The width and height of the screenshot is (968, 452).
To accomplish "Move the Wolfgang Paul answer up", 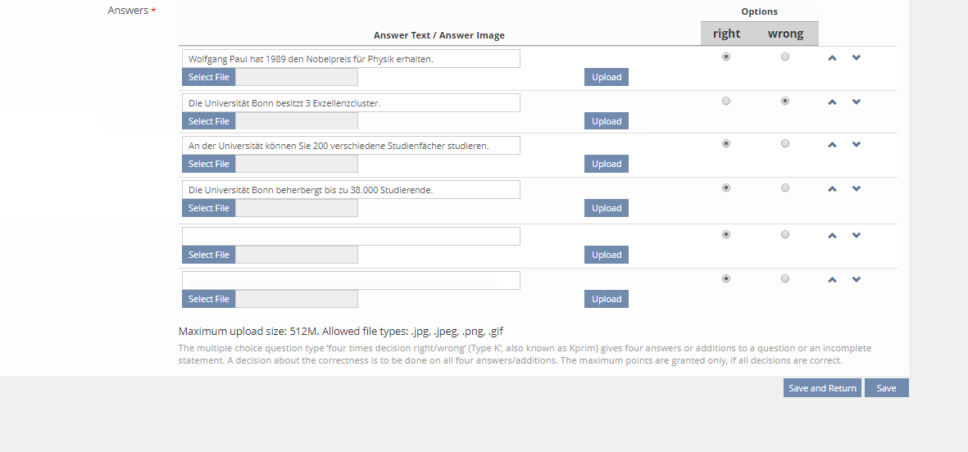I will click(x=832, y=58).
